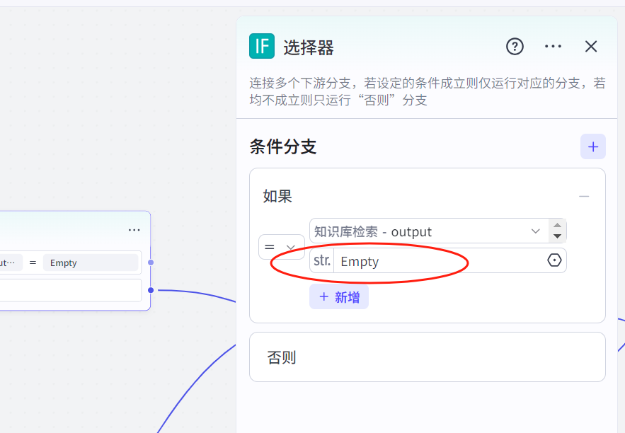625x433 pixels.
Task: Click the str. type label
Action: click(x=322, y=261)
